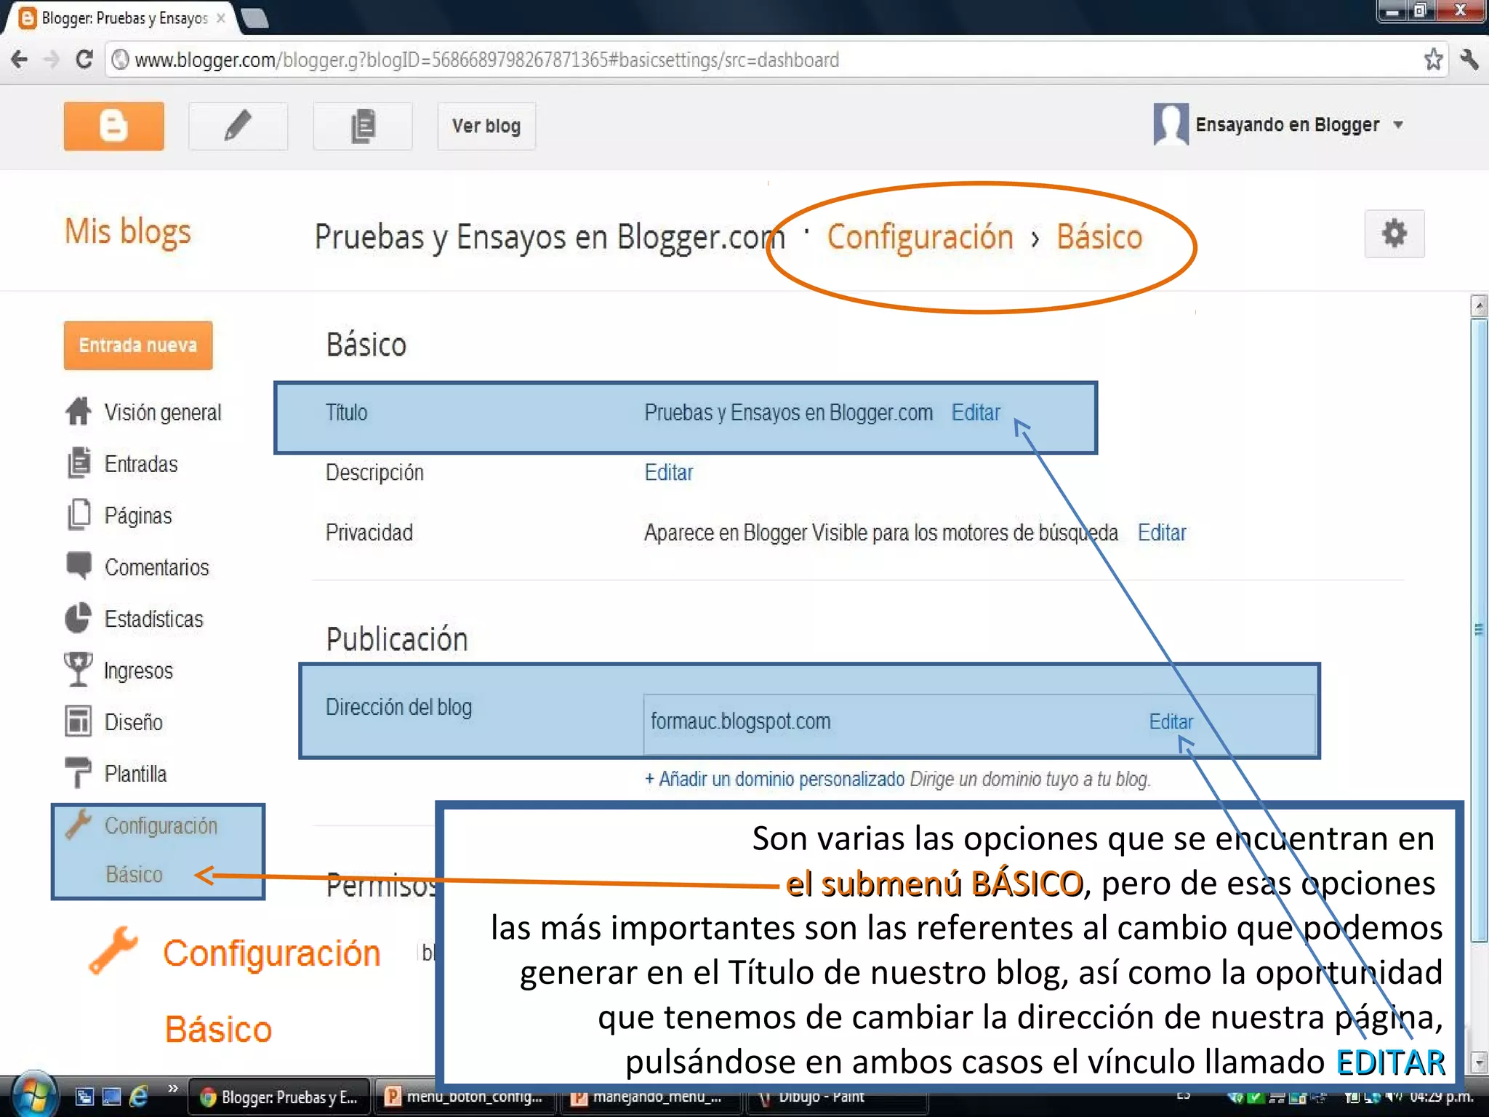
Task: Open the posts list document icon
Action: click(x=363, y=126)
